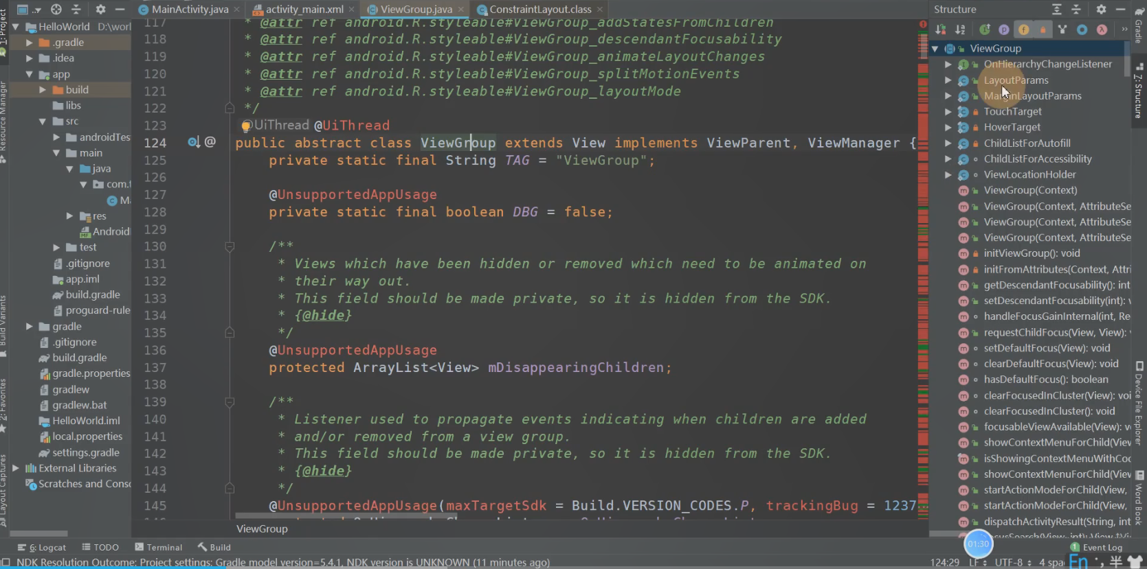Expand the res folder
Screen dimensions: 1147x569
coord(70,216)
